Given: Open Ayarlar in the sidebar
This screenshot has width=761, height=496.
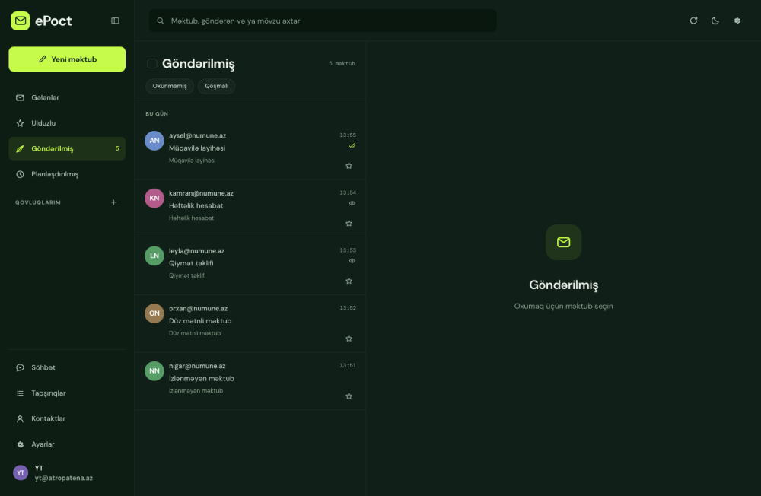Looking at the screenshot, I should 67,444.
